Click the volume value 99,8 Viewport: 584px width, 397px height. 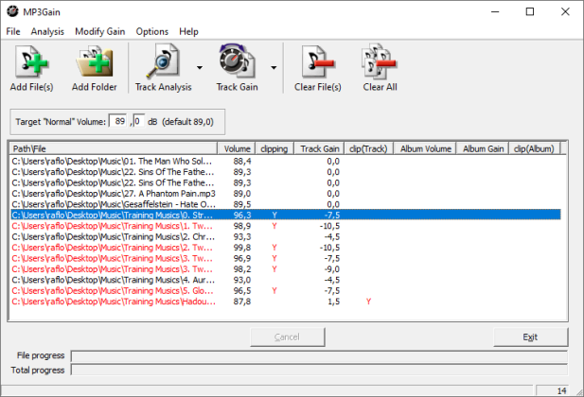pos(242,248)
